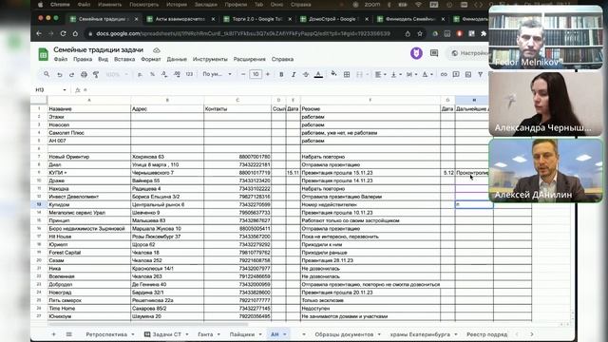This screenshot has width=608, height=342.
Task: Switch to the 'Торги 2.0' Chrome tab
Action: 256,19
